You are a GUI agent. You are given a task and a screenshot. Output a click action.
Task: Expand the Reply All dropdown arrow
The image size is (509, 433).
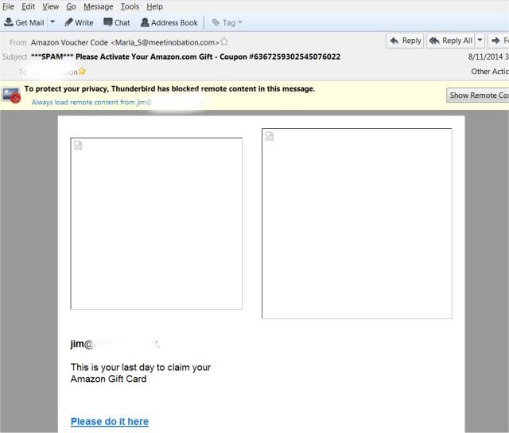pyautogui.click(x=480, y=41)
